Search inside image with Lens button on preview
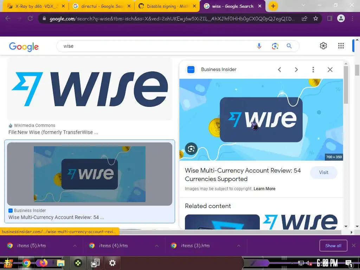The width and height of the screenshot is (360, 270). [191, 149]
